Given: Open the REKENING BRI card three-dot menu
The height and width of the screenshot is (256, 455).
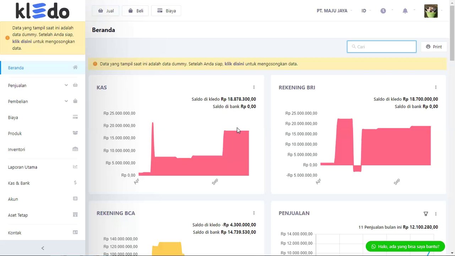Looking at the screenshot, I should pyautogui.click(x=436, y=87).
